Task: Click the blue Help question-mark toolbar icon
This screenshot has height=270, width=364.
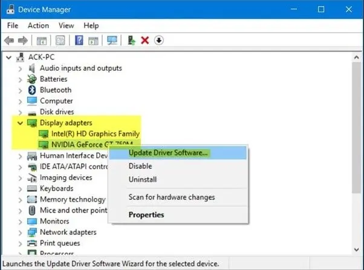Action: tap(79, 40)
